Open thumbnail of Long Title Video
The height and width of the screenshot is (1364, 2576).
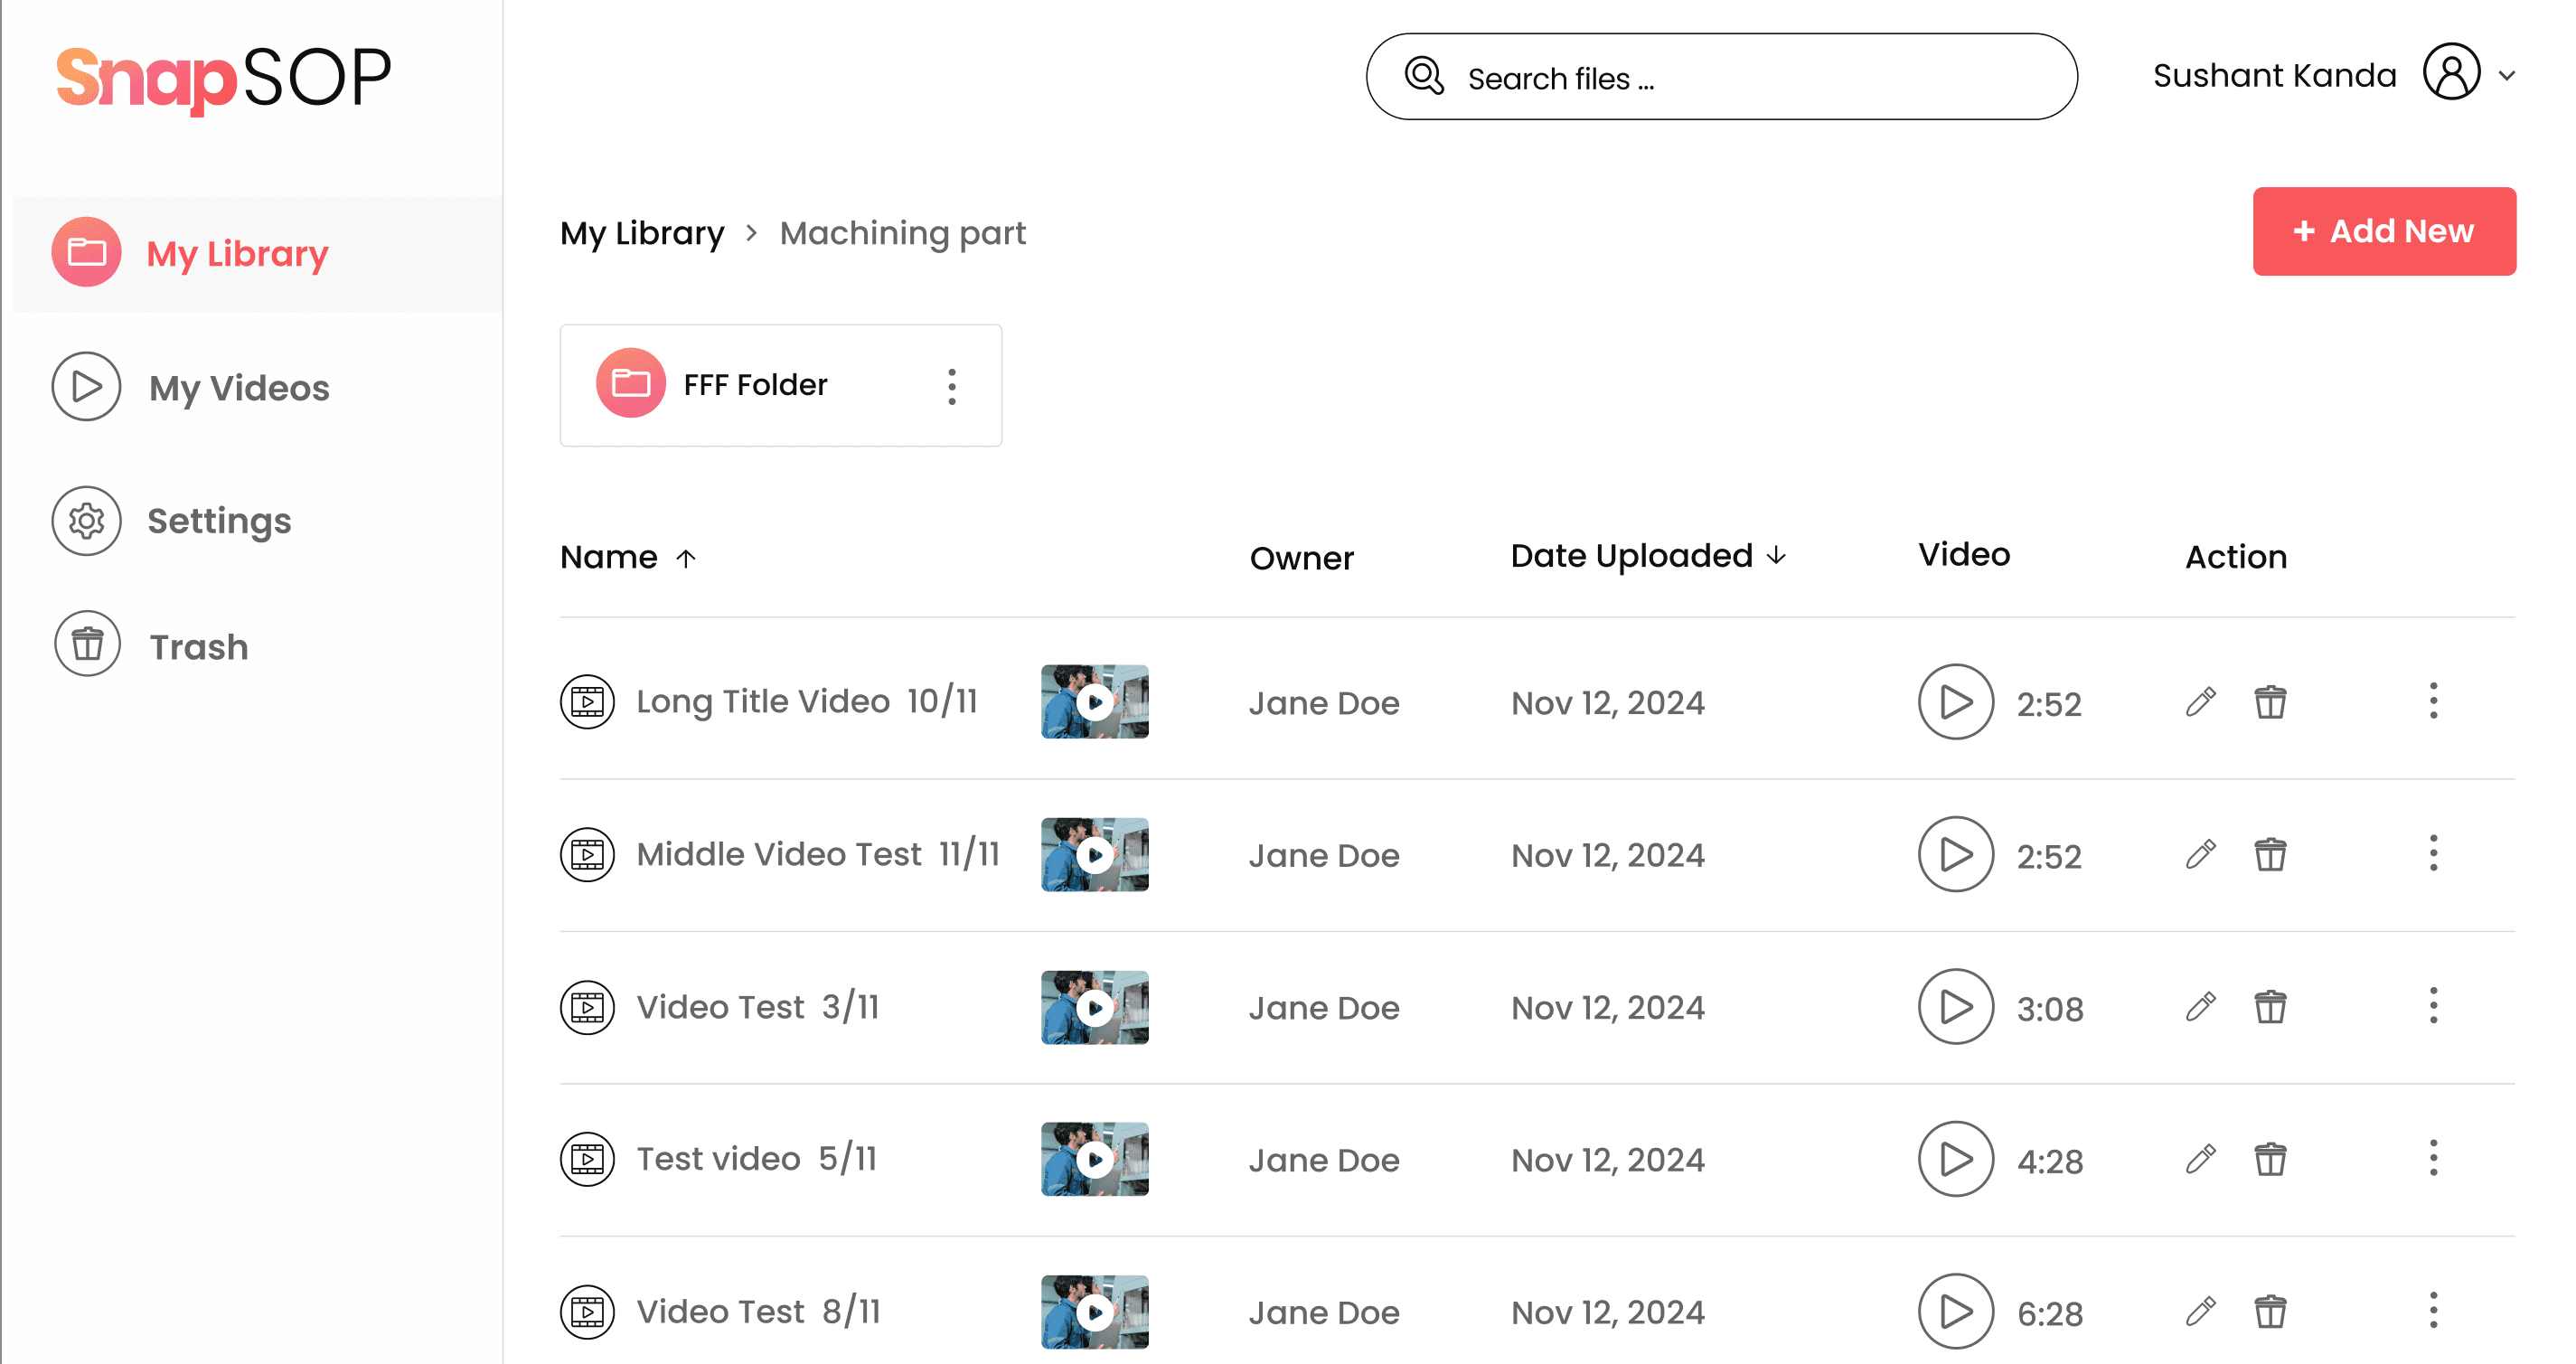[x=1094, y=702]
